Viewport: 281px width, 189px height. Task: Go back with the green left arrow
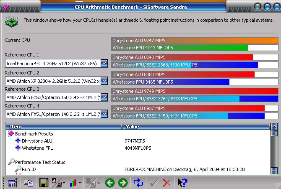[109, 183]
